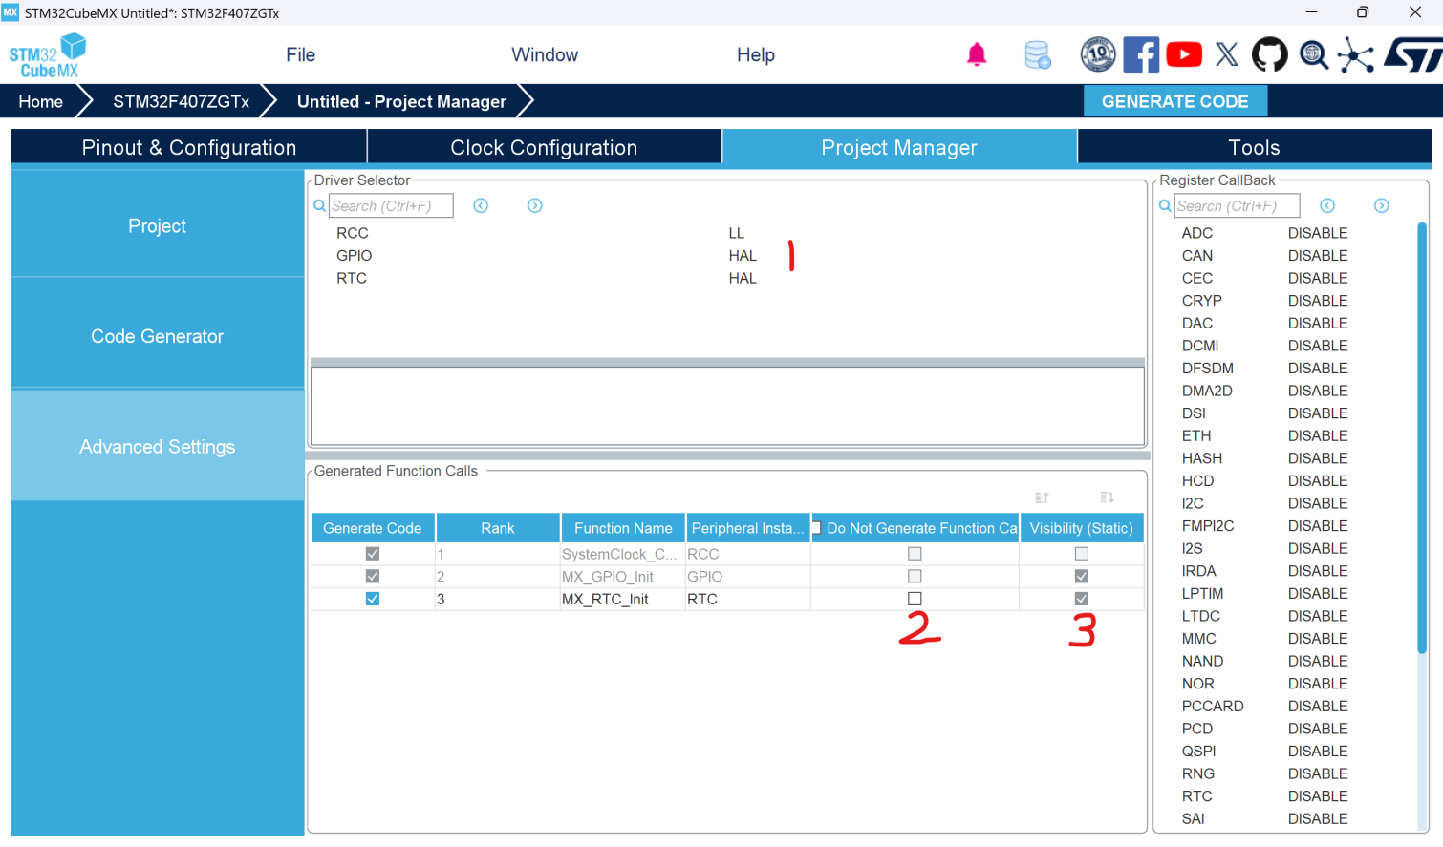Click the 10 years anniversary badge icon
Image resolution: width=1443 pixels, height=847 pixels.
tap(1098, 54)
